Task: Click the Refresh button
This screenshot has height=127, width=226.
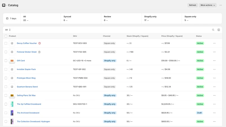Action: coord(193,5)
